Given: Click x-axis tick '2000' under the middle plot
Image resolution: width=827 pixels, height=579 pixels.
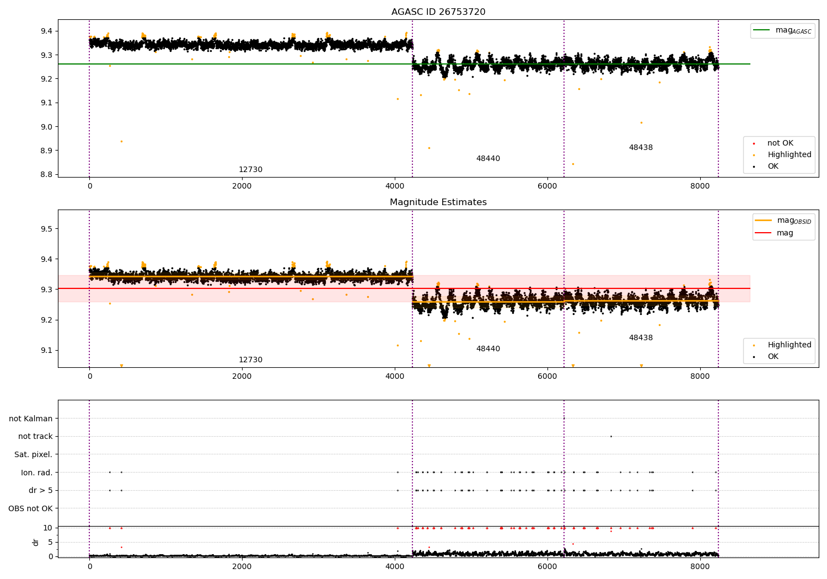Looking at the screenshot, I should [x=242, y=377].
